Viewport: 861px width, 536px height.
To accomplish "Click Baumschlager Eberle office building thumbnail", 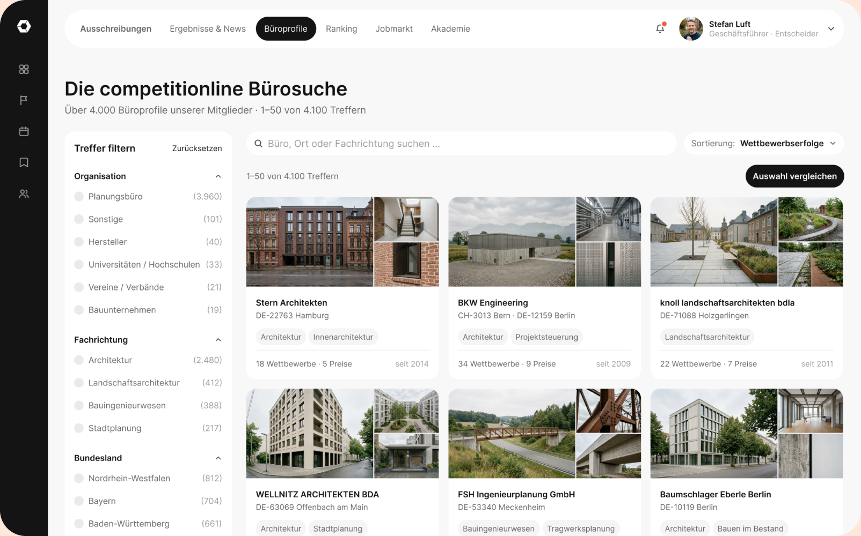I will 714,433.
